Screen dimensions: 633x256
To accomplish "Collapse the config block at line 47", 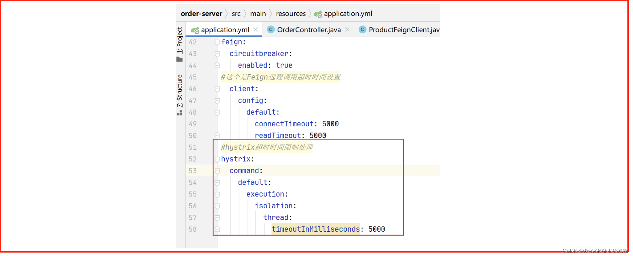I will pyautogui.click(x=217, y=100).
